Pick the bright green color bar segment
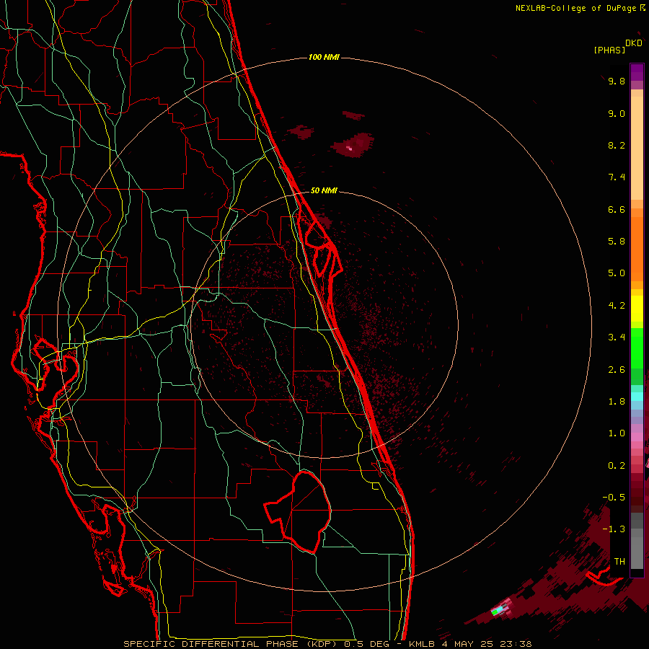The width and height of the screenshot is (649, 649). [x=637, y=348]
